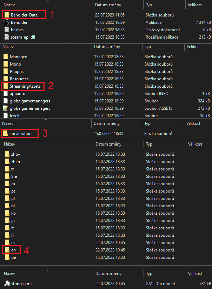Click the globalgamemanagers ASSETS file icon
This screenshot has width=212, height=289.
click(x=6, y=108)
